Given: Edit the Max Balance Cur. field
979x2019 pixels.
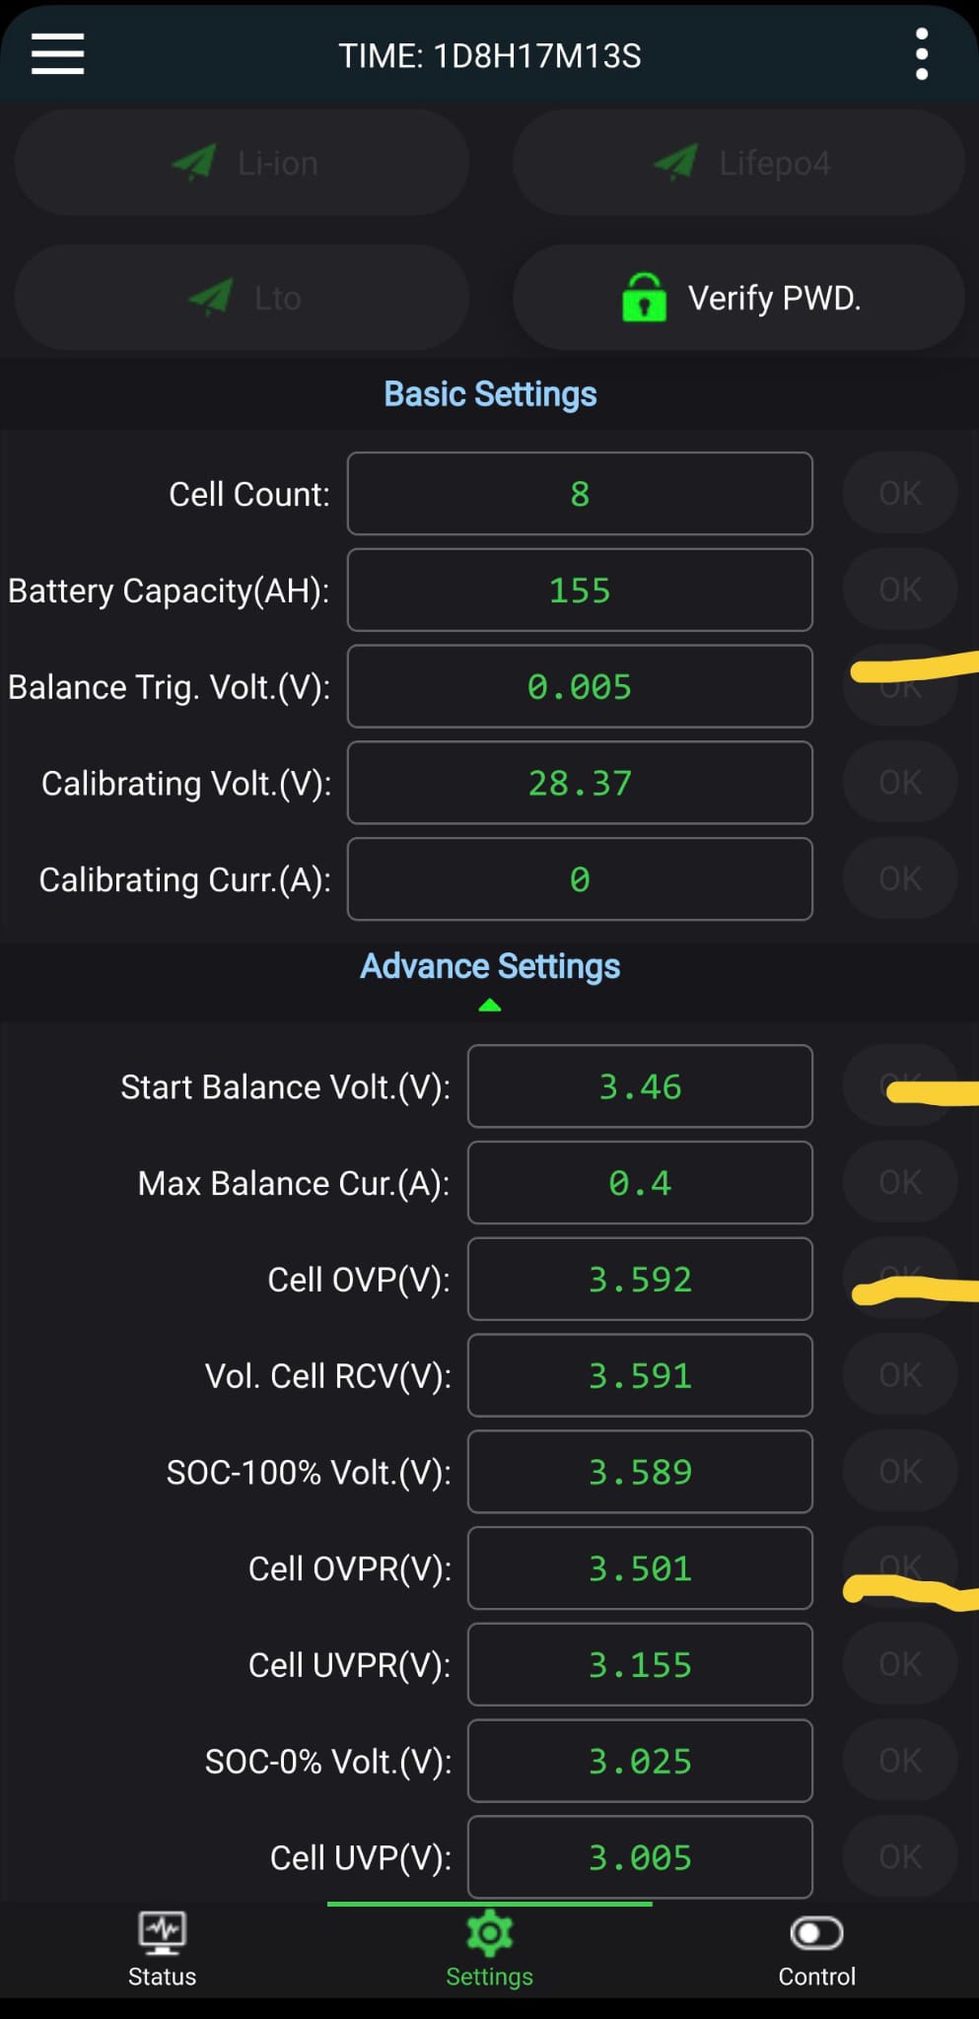Looking at the screenshot, I should tap(640, 1183).
